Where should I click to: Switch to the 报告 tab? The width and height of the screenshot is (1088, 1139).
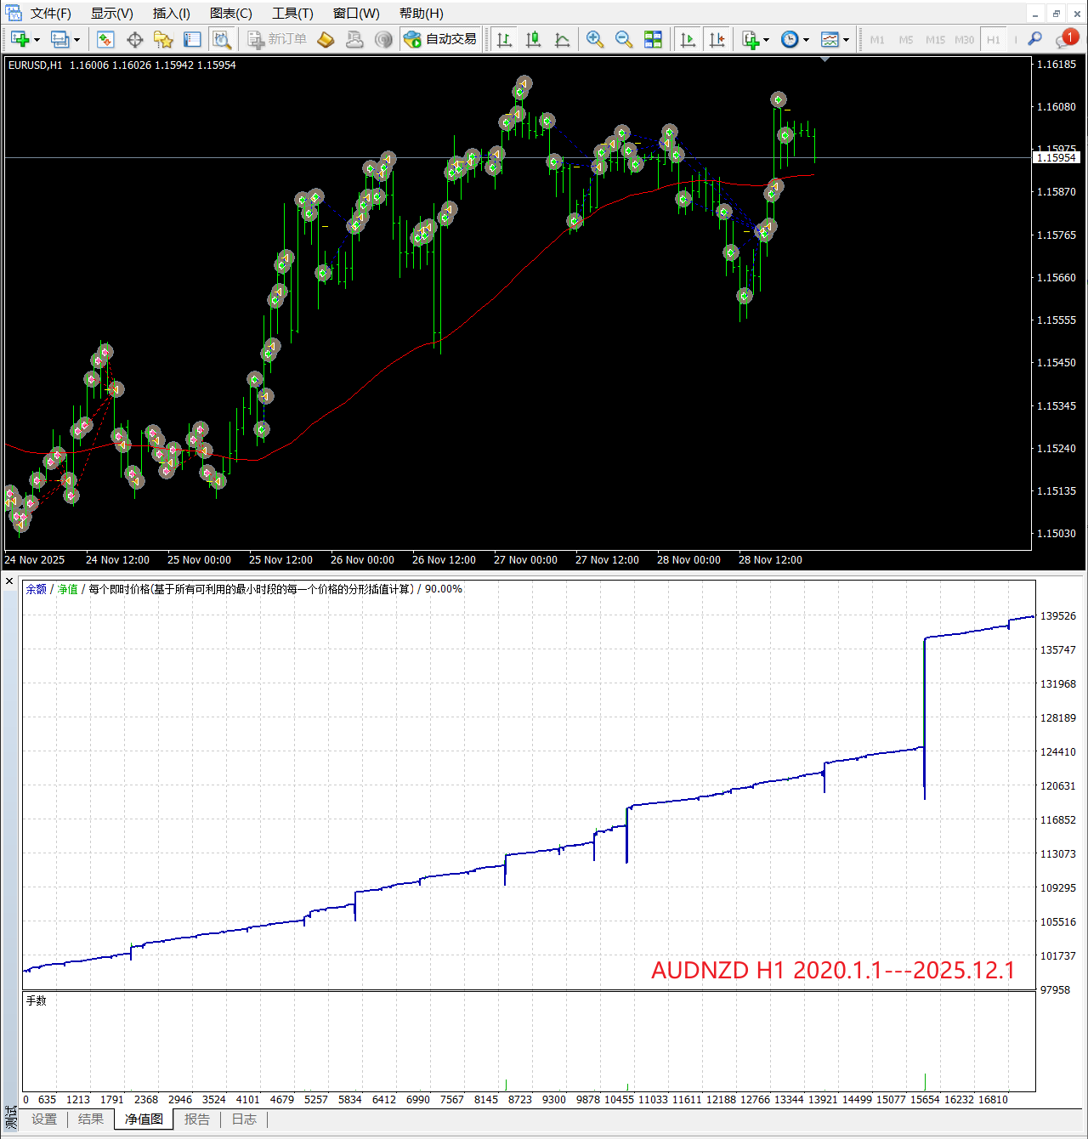coord(197,1119)
